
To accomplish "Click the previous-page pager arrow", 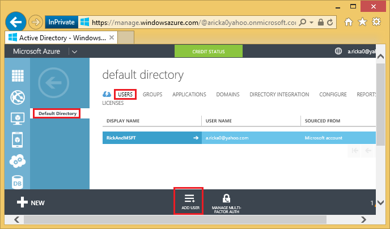I will pos(368,150).
